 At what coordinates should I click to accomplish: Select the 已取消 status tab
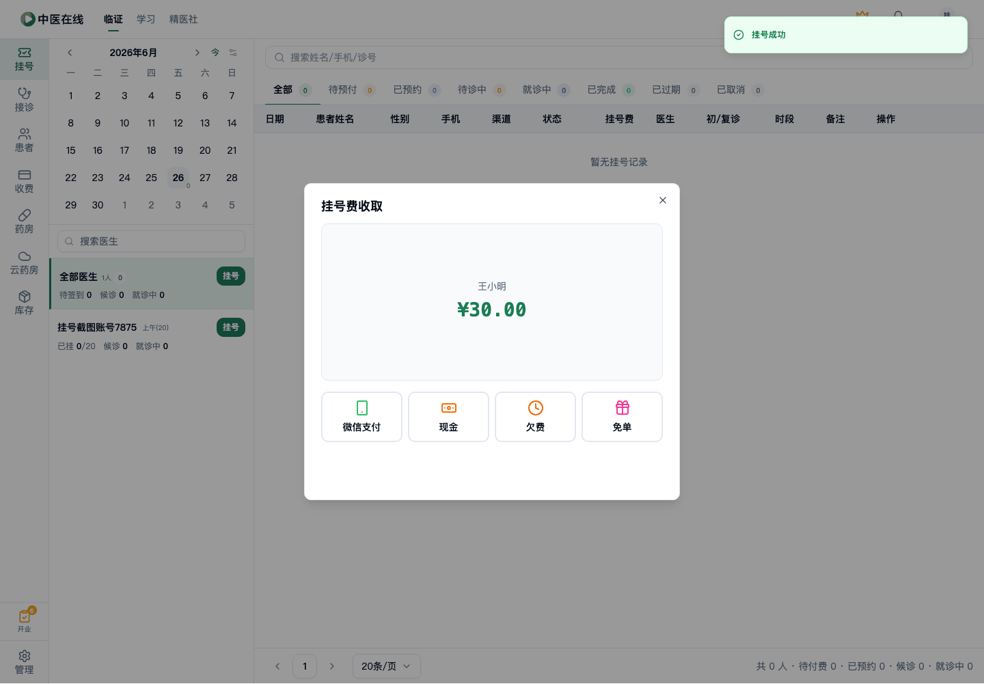(740, 90)
